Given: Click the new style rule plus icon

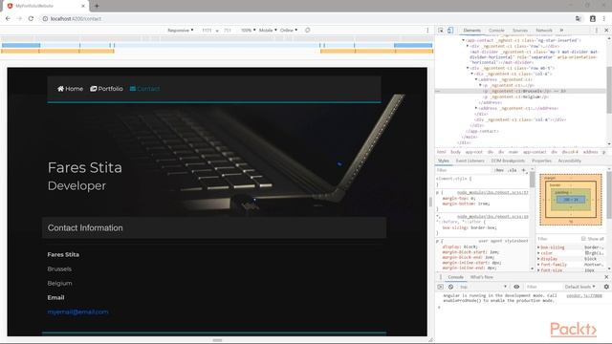Looking at the screenshot, I should pos(524,170).
